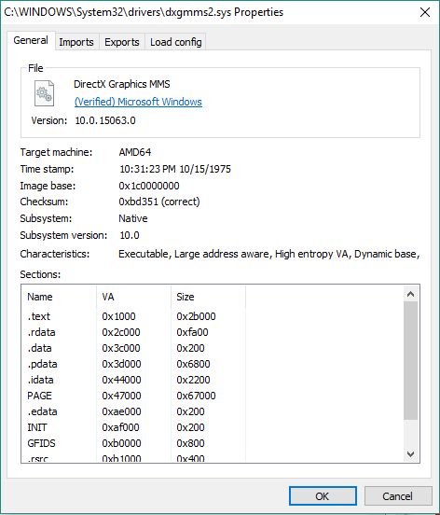Viewport: 440px width, 515px height.
Task: Open the (Verified) Microsoft Windows link
Action: click(x=138, y=102)
